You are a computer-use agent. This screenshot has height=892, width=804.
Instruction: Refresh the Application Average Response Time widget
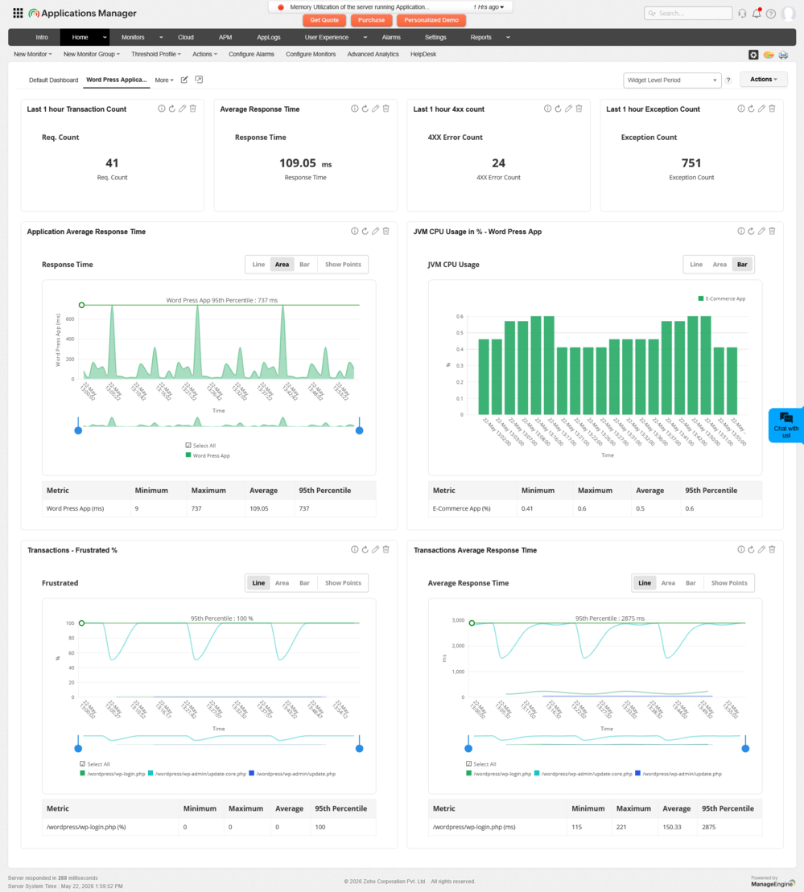point(365,231)
